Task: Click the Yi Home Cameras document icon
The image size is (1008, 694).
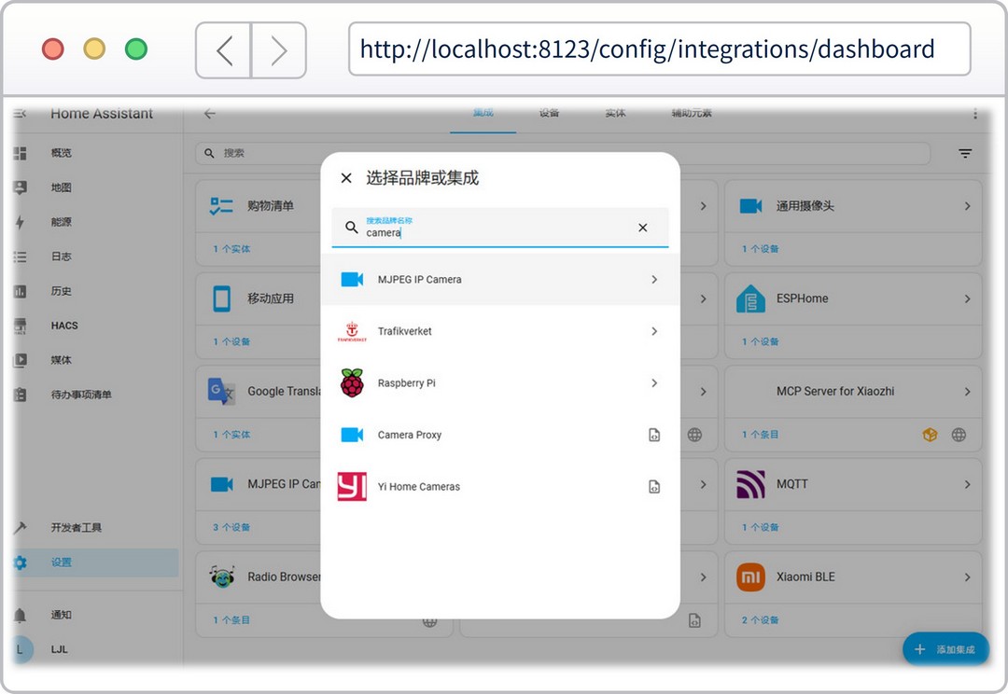Action: pyautogui.click(x=653, y=486)
